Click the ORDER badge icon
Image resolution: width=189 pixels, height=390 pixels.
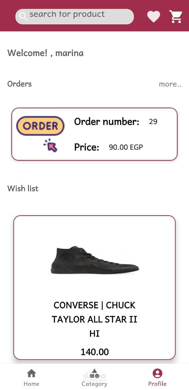[40, 126]
